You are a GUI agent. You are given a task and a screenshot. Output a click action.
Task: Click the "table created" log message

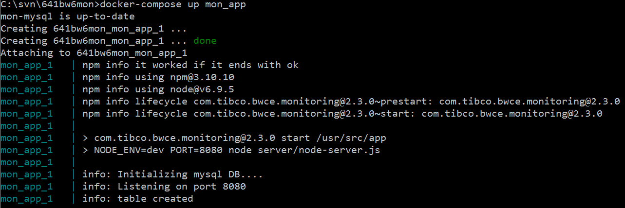tap(155, 199)
